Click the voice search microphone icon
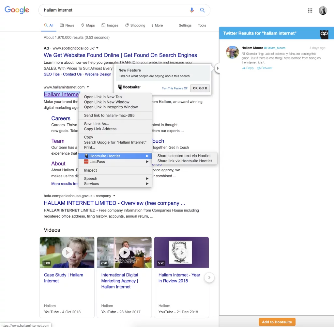 click(x=192, y=10)
